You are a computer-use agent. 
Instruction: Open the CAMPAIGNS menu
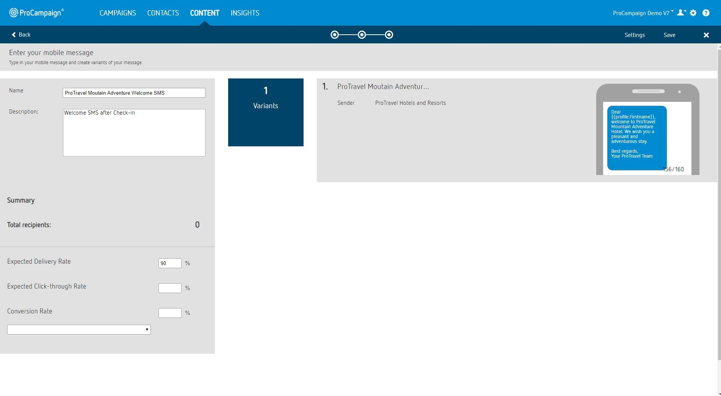(118, 13)
